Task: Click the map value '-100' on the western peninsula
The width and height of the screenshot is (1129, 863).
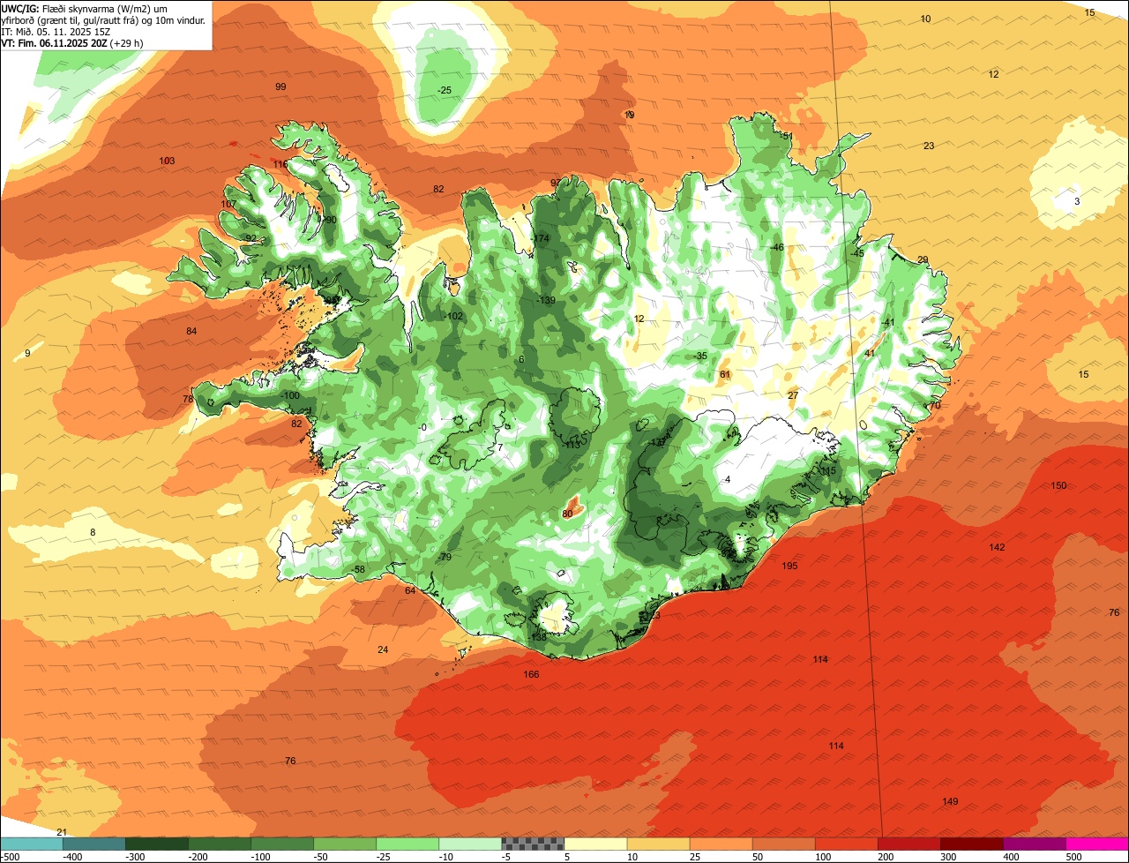Action: 290,395
